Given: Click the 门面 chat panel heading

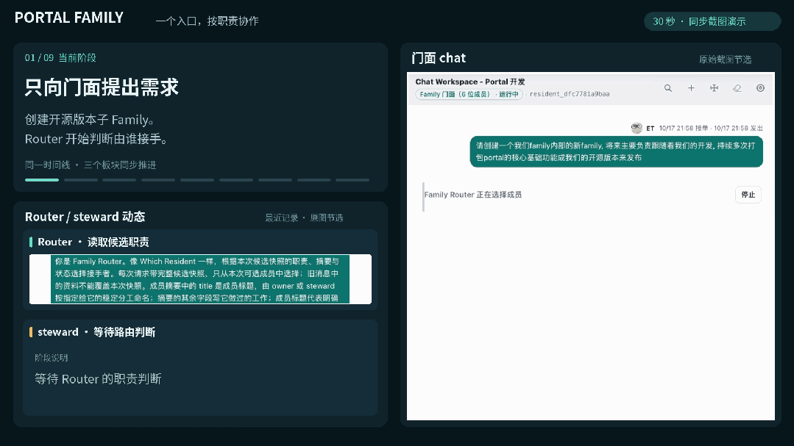Looking at the screenshot, I should click(439, 58).
